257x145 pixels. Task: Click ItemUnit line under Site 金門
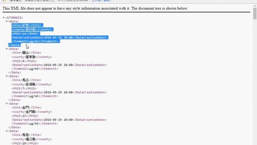pos(35,124)
